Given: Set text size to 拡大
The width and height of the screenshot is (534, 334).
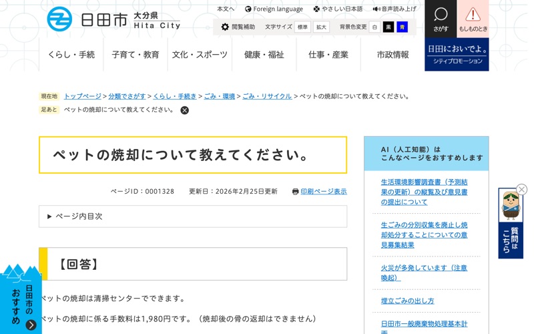Looking at the screenshot, I should tap(321, 27).
